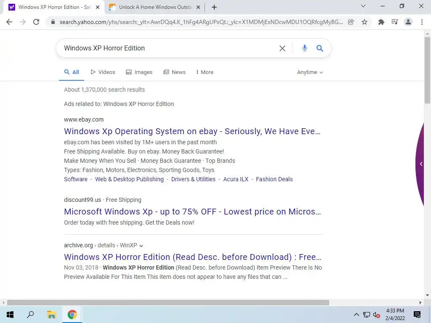
Task: Bookmark this page with the star icon
Action: (x=364, y=22)
